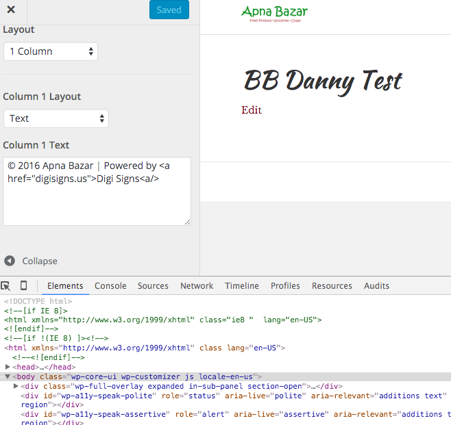Click the Collapse arrow icon

[x=10, y=261]
